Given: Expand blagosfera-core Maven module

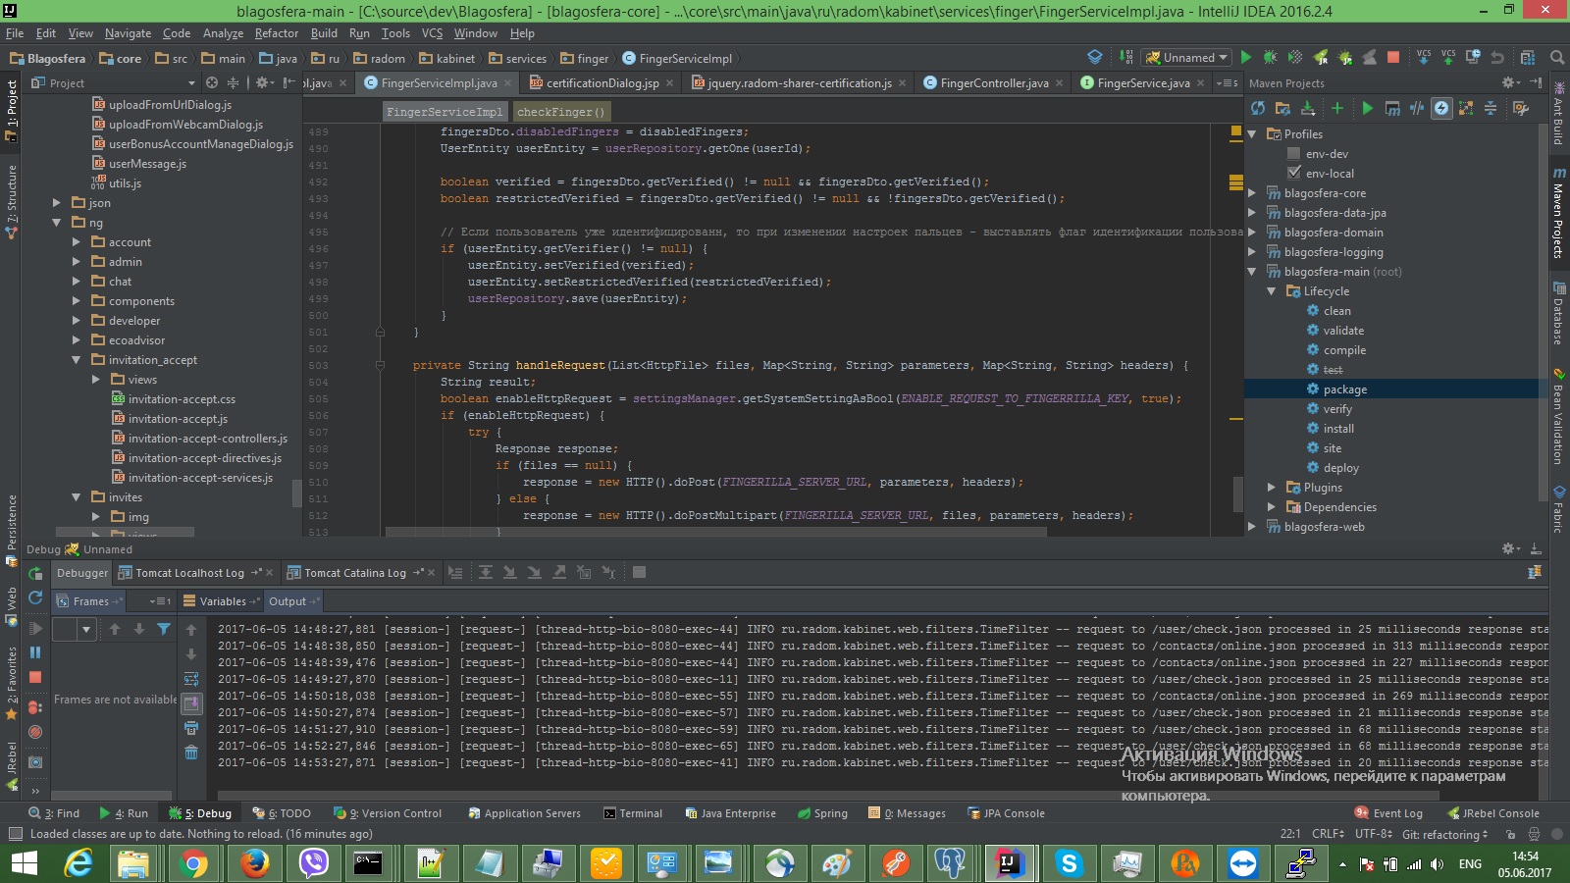Looking at the screenshot, I should 1252,193.
